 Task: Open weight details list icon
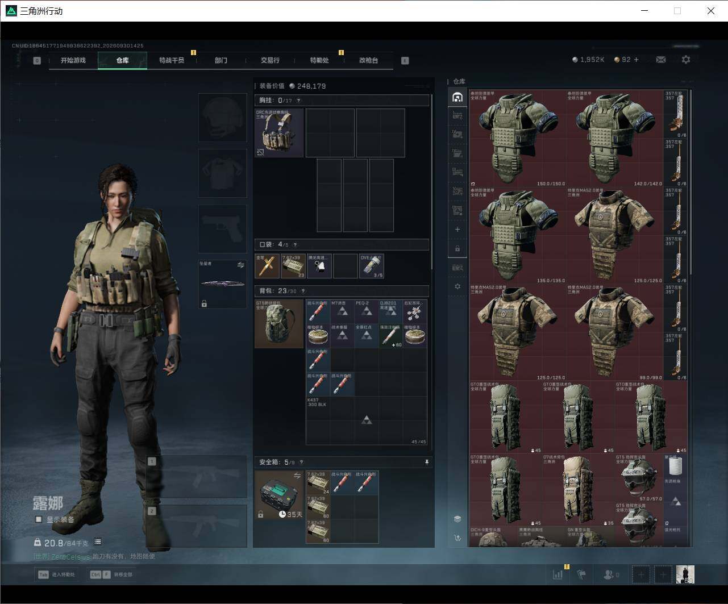pos(98,542)
